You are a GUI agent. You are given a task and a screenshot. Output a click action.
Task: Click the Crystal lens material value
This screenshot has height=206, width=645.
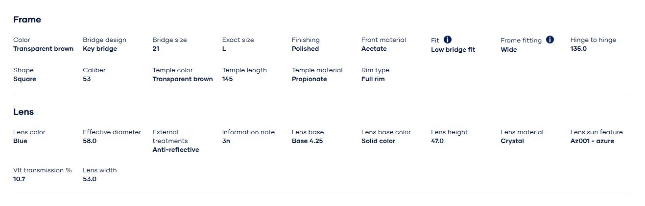pyautogui.click(x=512, y=141)
